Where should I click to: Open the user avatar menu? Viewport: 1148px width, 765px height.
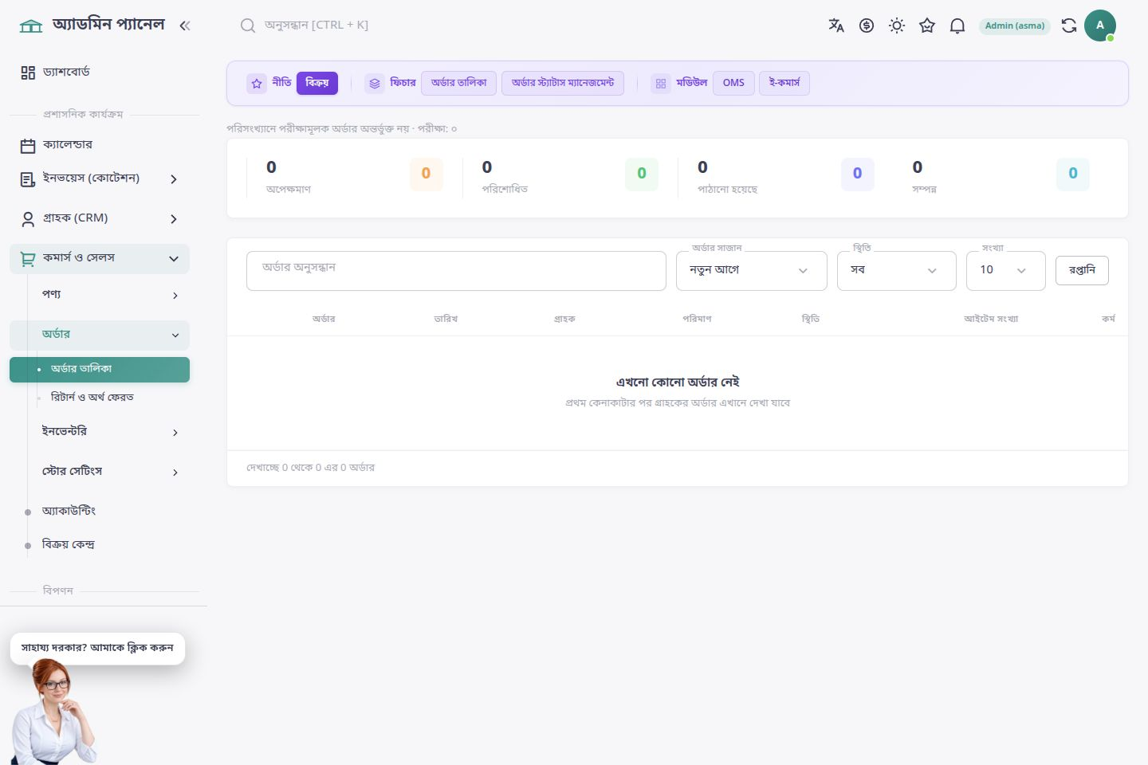(1100, 25)
